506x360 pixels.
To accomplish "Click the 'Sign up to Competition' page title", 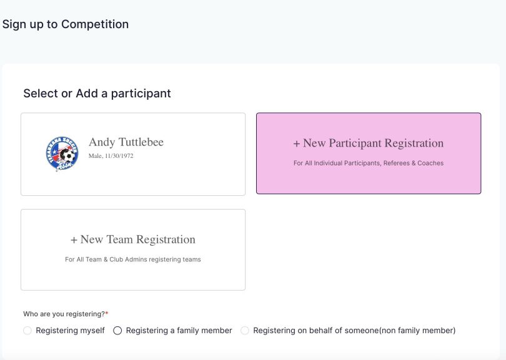I will (x=66, y=24).
